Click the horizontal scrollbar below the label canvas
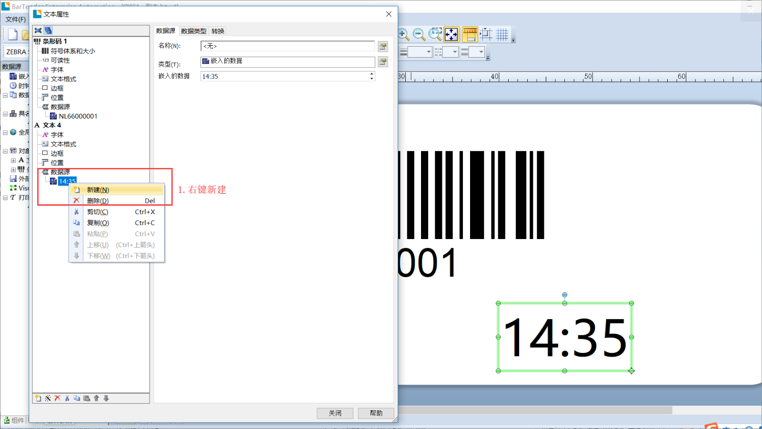Viewport: 762px width, 429px height. click(533, 410)
